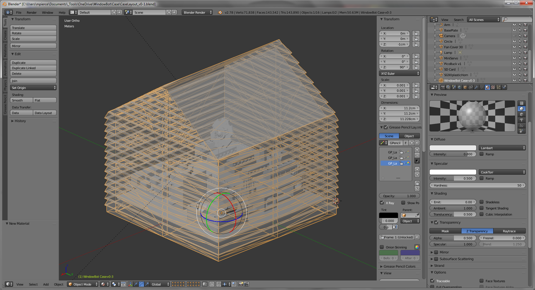Open the Particles sparkle tab
The width and height of the screenshot is (535, 290).
tap(498, 87)
